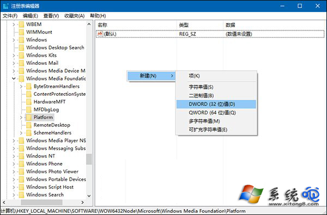Expand the SchemeHandlers subkey arrow
The height and width of the screenshot is (215, 327).
pos(21,133)
